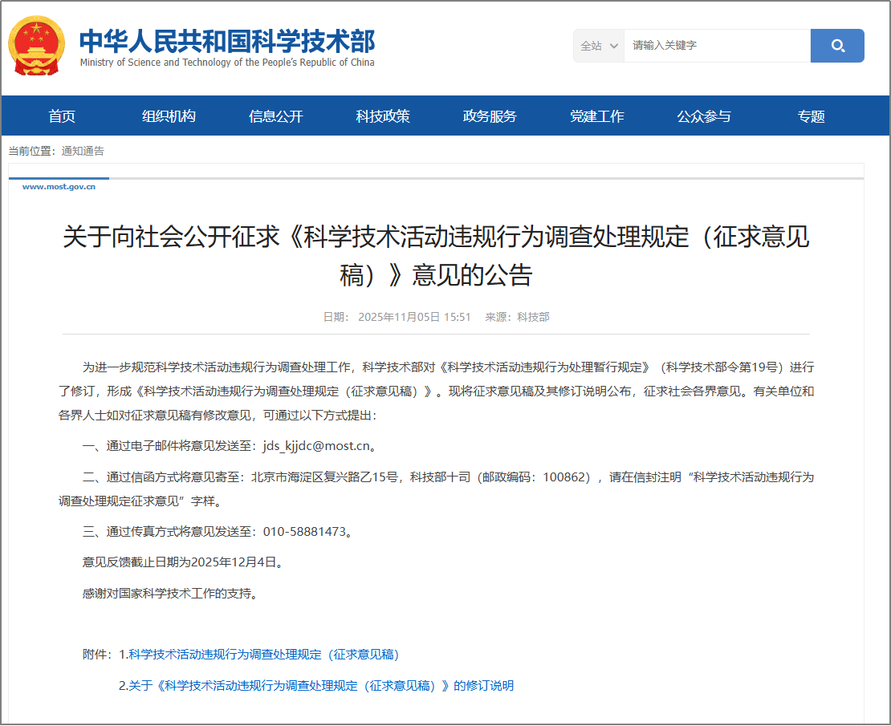Click the 来源：科技部 source text
Screen dimensions: 891x726
point(517,317)
